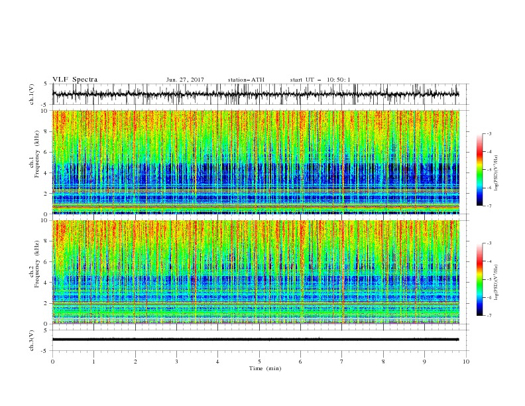The width and height of the screenshot is (525, 406).
Task: Click the time axis tick label "9"
Action: tap(424, 362)
